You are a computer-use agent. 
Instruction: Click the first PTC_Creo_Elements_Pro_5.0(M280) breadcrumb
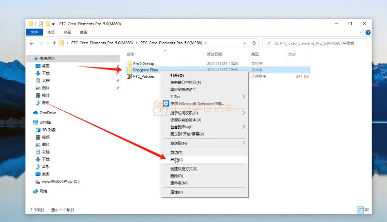102,43
